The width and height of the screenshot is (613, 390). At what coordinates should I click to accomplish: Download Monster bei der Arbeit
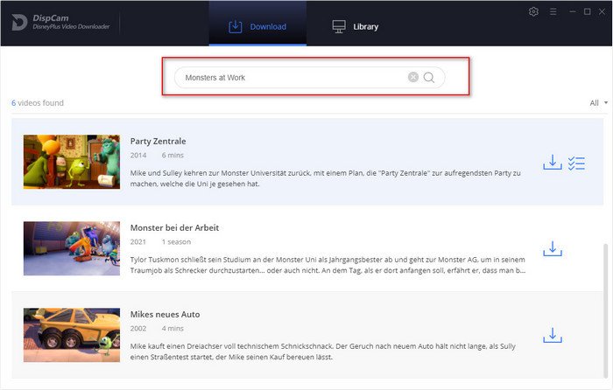point(553,248)
